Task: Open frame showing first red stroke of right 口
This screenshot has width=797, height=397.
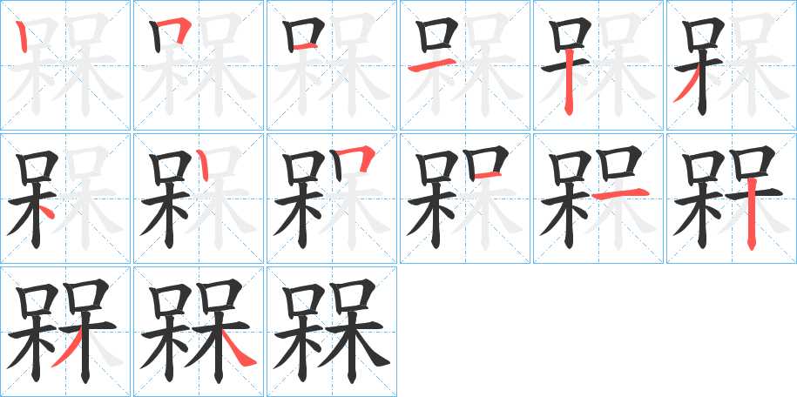Action: (199, 198)
